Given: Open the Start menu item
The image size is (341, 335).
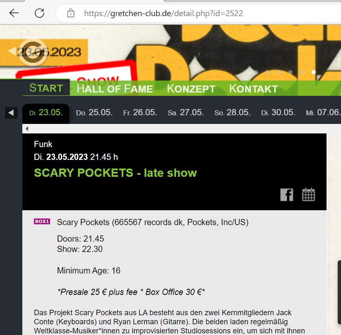Looking at the screenshot, I should pos(46,88).
